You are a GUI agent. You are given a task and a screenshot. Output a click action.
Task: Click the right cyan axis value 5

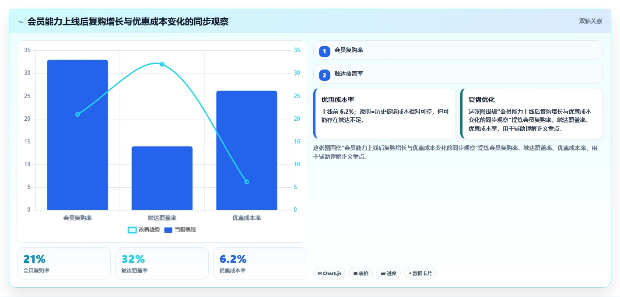(295, 187)
